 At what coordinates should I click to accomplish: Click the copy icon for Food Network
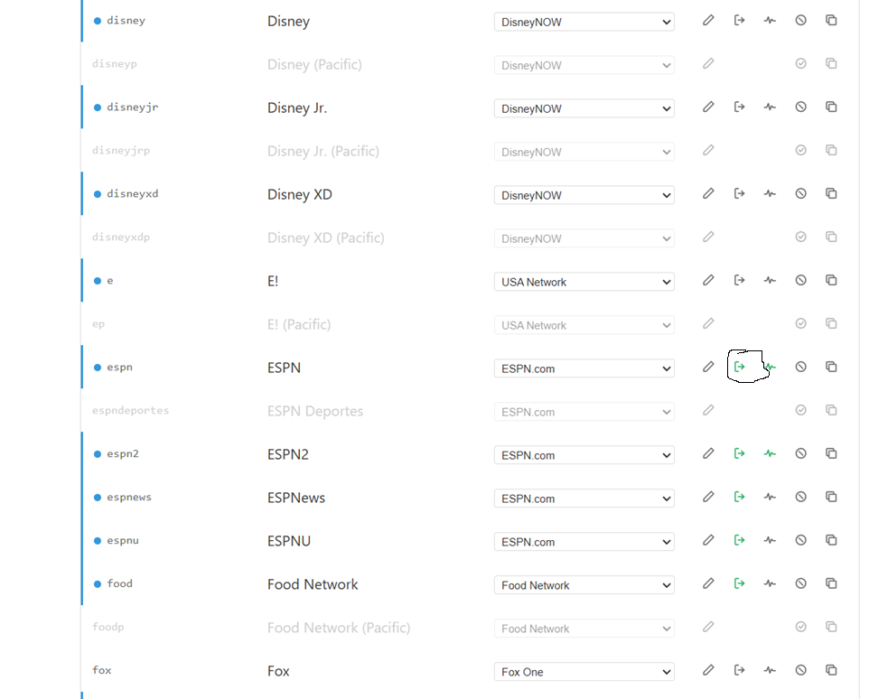pyautogui.click(x=831, y=583)
